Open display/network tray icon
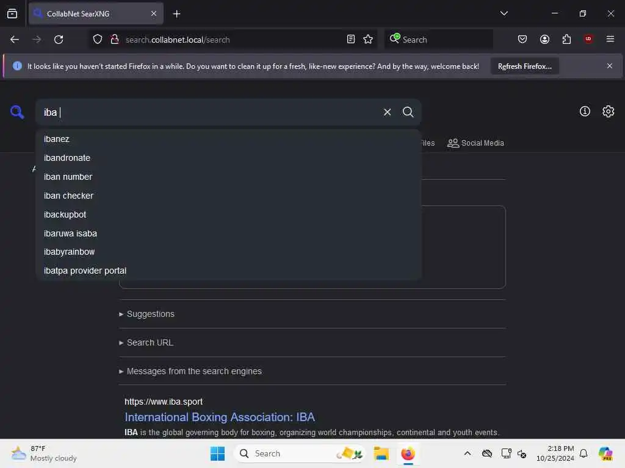625x468 pixels. click(506, 453)
